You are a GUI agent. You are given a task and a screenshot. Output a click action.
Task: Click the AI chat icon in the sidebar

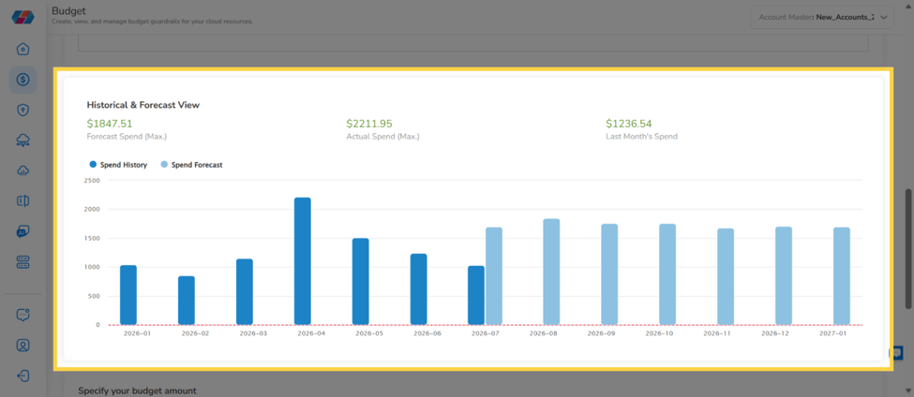22,231
